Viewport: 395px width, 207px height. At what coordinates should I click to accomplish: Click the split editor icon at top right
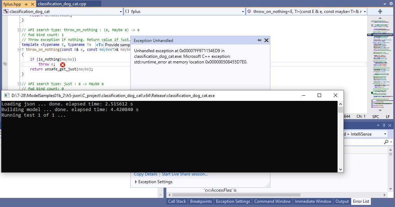click(380, 11)
